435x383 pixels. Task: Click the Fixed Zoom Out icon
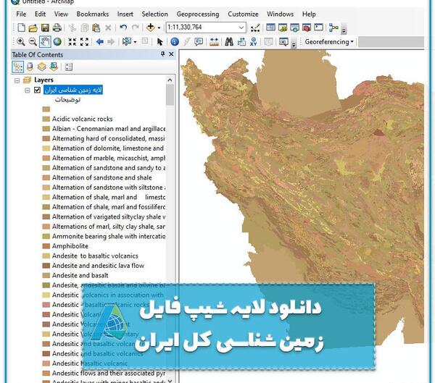tap(84, 42)
